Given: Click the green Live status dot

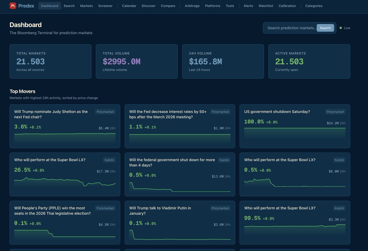Looking at the screenshot, I should click(341, 28).
